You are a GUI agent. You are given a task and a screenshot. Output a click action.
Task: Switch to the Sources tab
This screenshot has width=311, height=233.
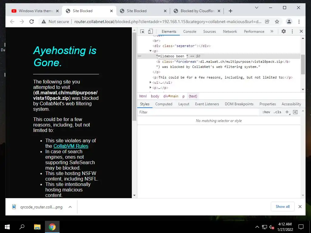pos(210,32)
